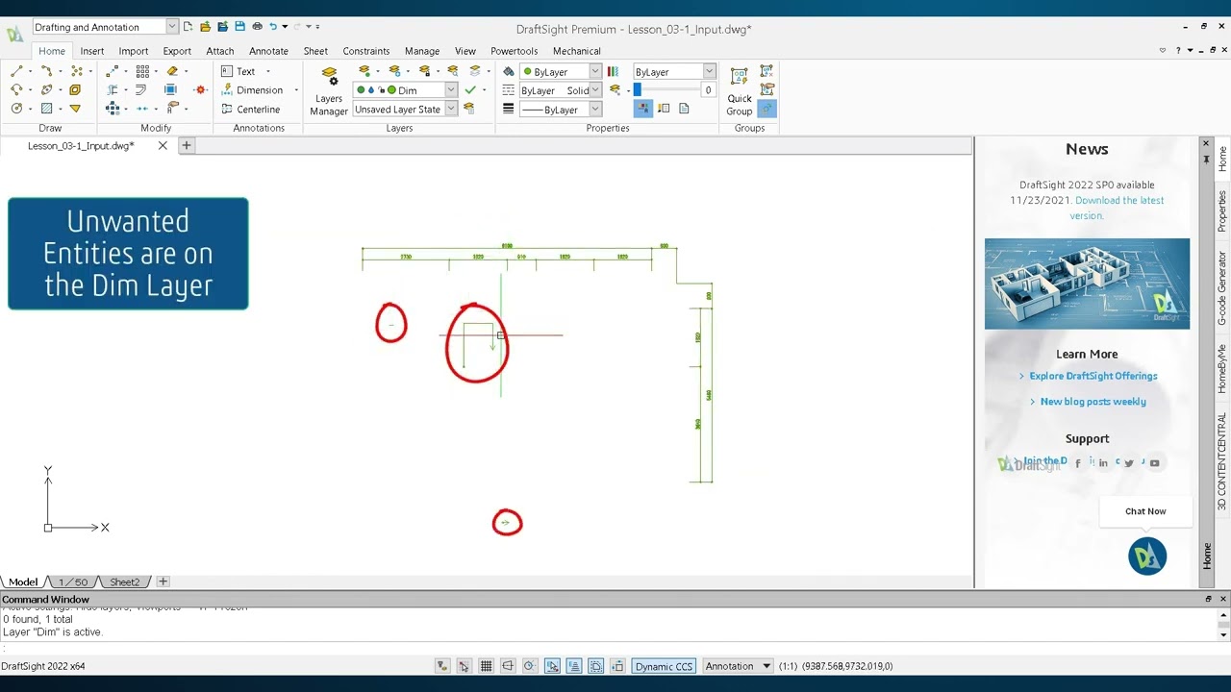Adjust the transparency slider handle

coord(637,90)
